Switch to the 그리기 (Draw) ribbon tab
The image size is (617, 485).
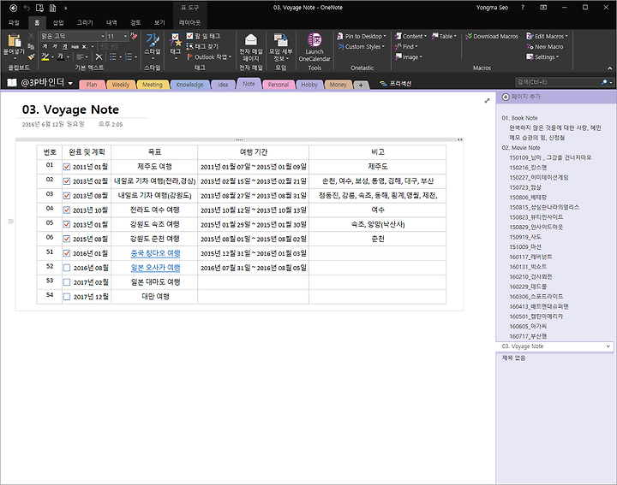point(85,23)
